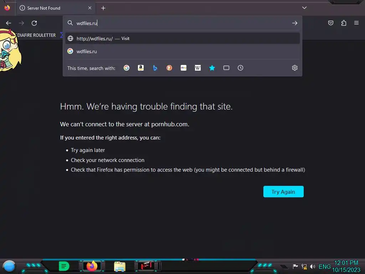Viewport: 365px width, 274px height.
Task: Open the Extensions puzzle icon
Action: [344, 23]
